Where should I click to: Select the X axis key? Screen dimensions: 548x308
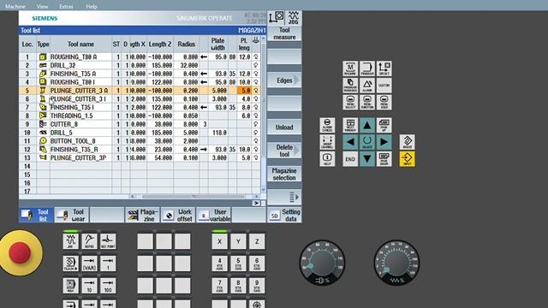click(219, 241)
